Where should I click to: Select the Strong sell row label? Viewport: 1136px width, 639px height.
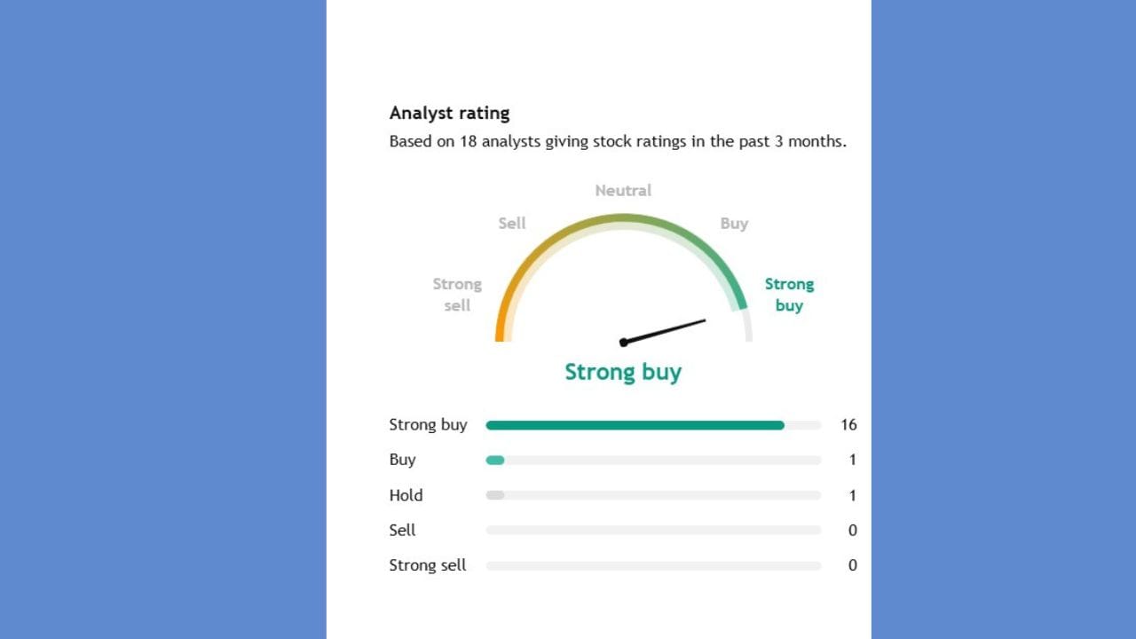click(427, 565)
